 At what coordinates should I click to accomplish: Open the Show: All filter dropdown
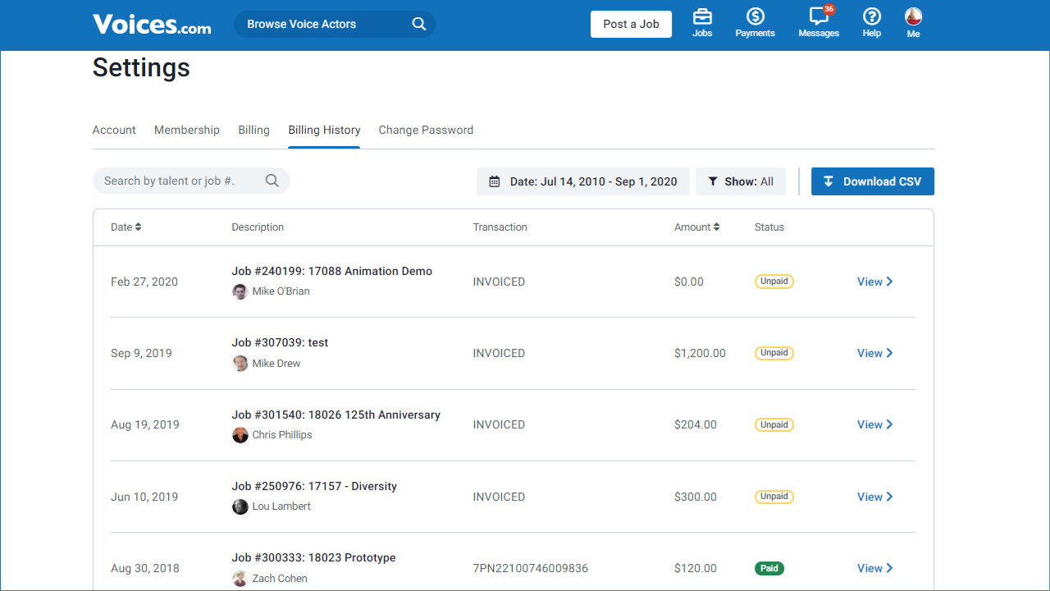(741, 181)
